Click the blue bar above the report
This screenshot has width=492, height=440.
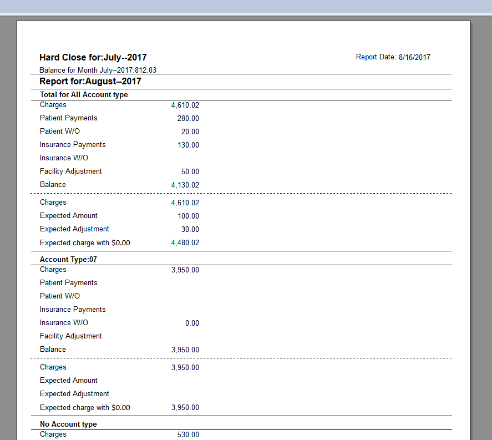pos(246,7)
